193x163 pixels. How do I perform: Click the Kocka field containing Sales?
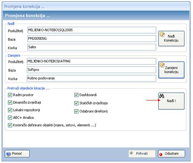[x=91, y=47]
